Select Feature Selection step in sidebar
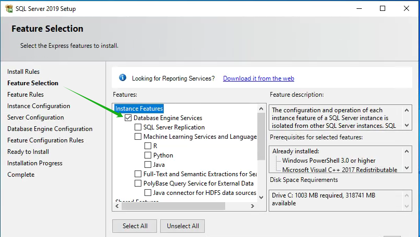 click(x=33, y=83)
